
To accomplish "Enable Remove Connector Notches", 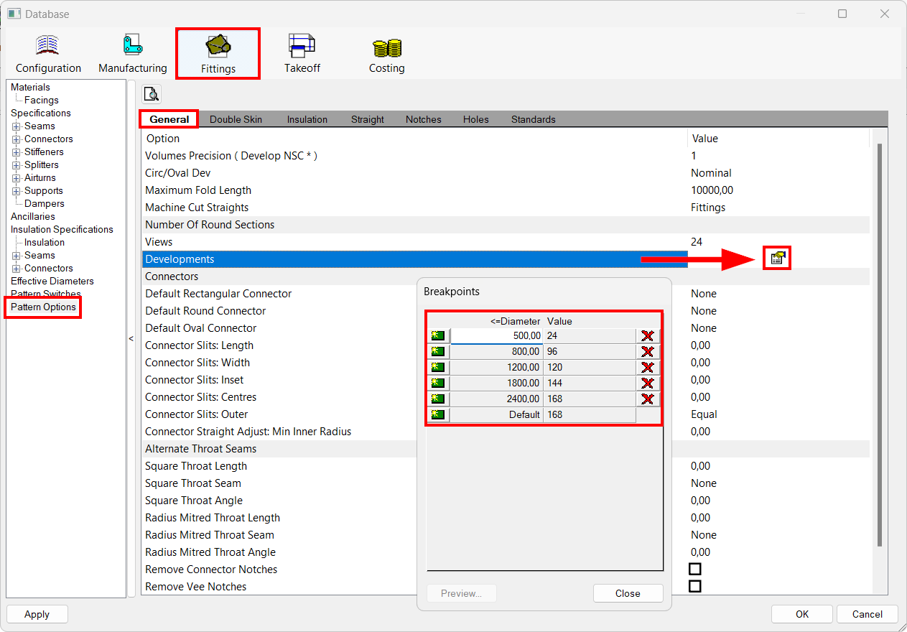I will [x=694, y=569].
